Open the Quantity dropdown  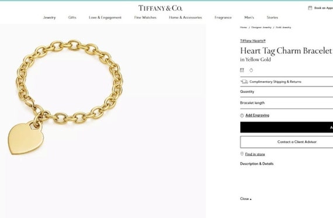286,92
